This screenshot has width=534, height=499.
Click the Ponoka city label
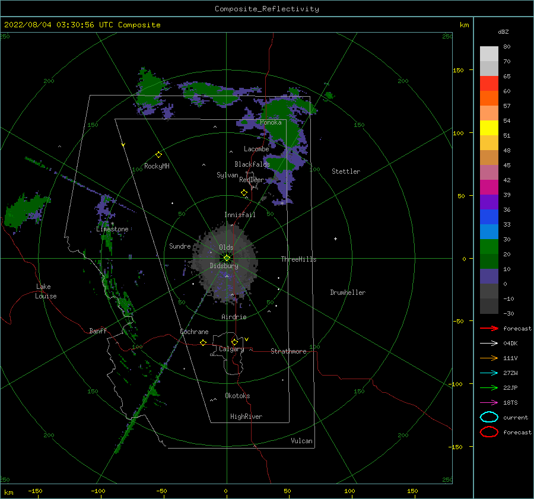click(271, 122)
